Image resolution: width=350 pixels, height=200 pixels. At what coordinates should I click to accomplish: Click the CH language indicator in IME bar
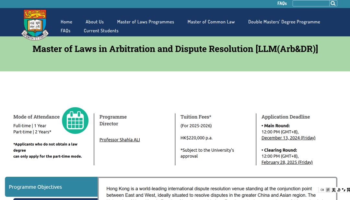click(x=322, y=190)
